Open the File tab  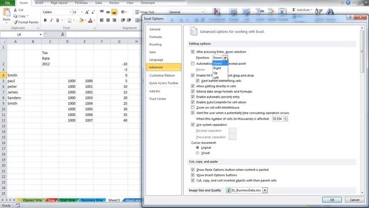7,3
